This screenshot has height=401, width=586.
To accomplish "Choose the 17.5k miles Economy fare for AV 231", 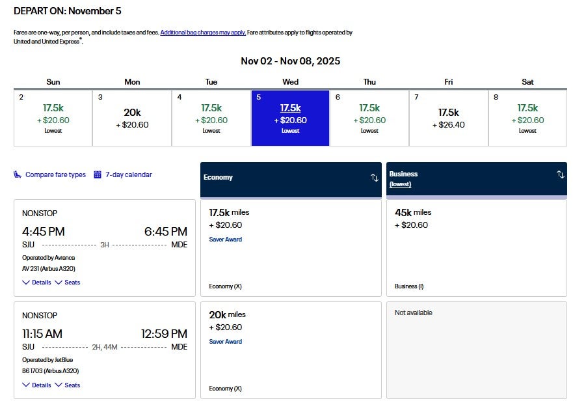I will [291, 248].
